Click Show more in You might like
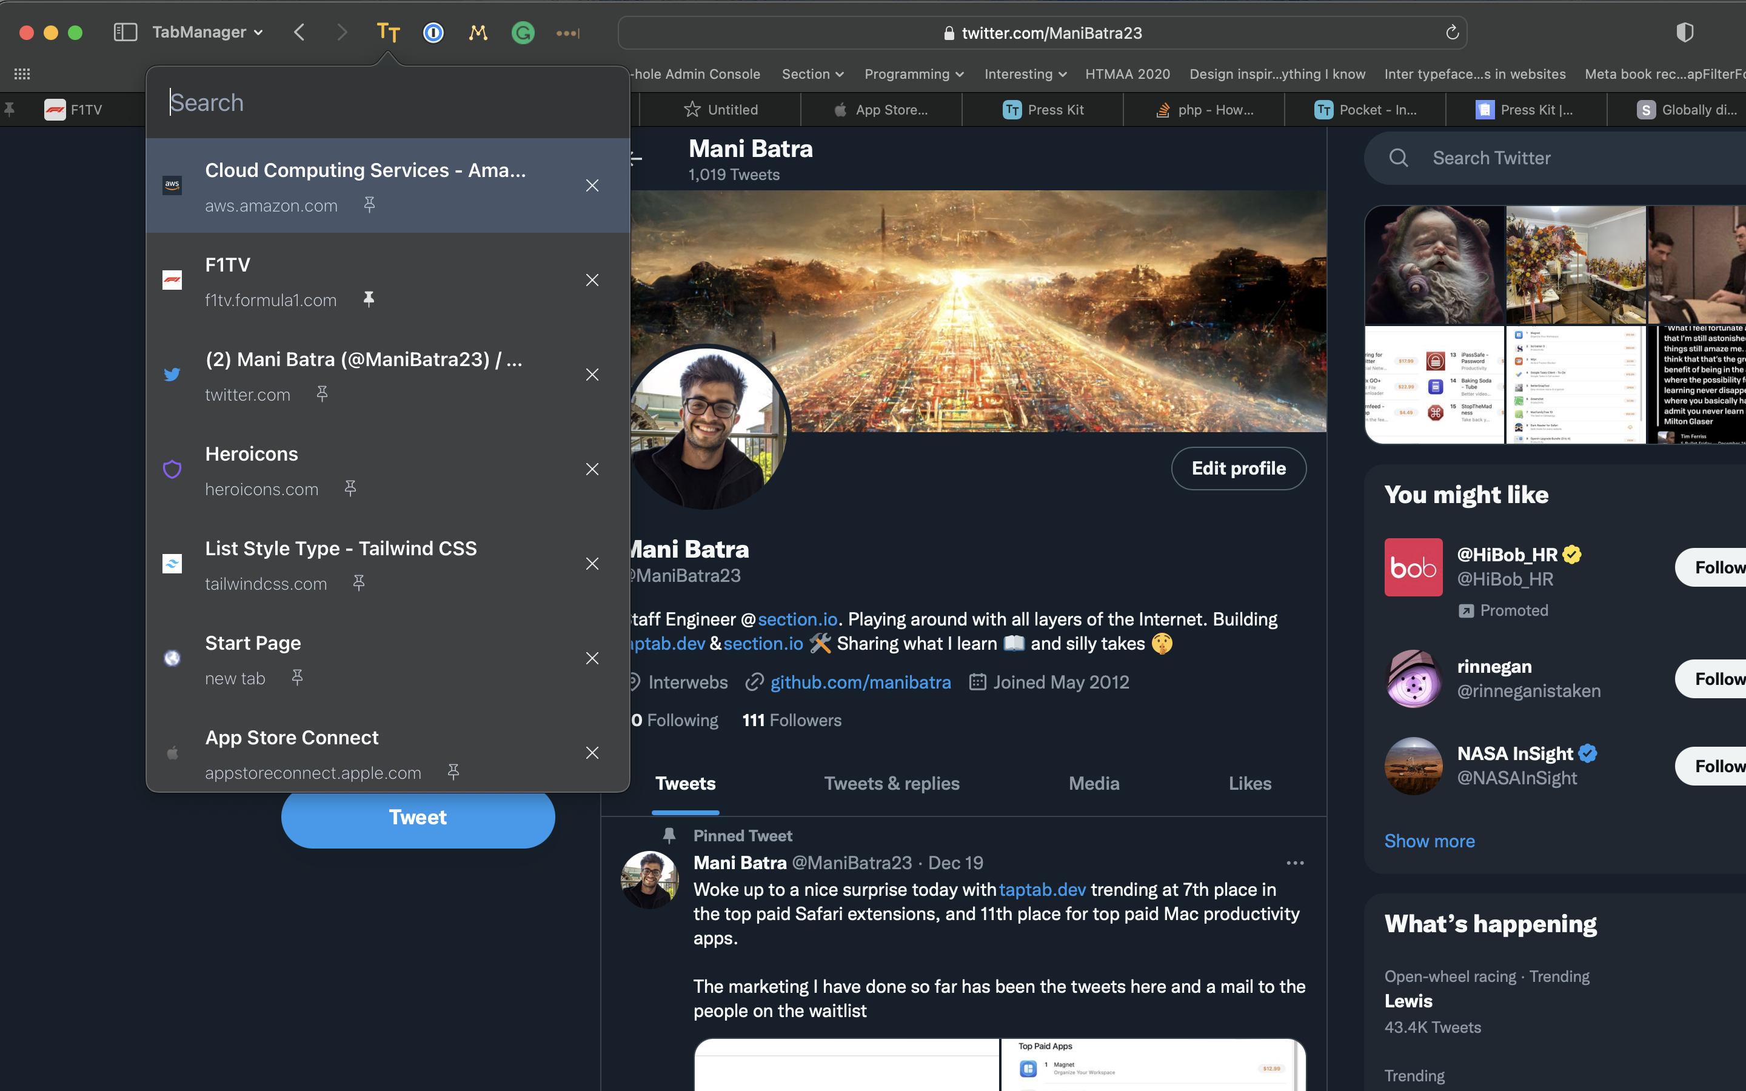Viewport: 1746px width, 1091px height. click(1430, 841)
